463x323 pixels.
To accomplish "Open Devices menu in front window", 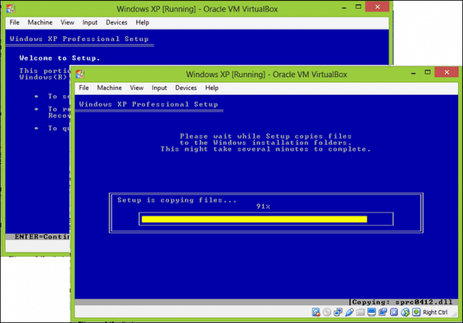I will click(x=186, y=88).
